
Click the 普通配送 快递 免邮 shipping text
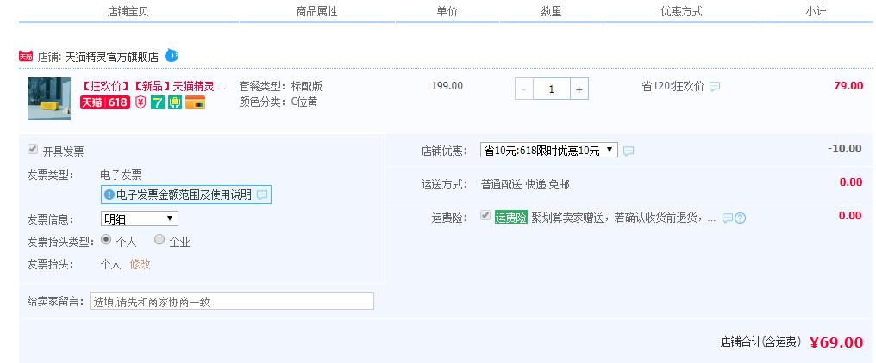coord(525,185)
